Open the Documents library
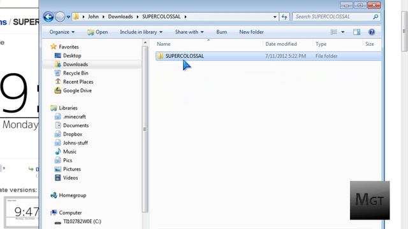408x229 pixels. [x=76, y=125]
